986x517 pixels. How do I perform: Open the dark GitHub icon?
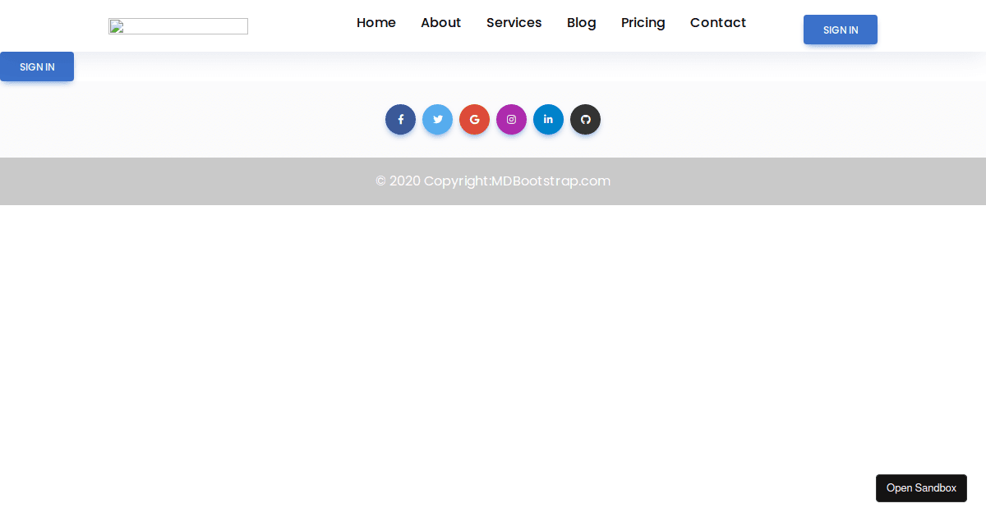pyautogui.click(x=585, y=120)
